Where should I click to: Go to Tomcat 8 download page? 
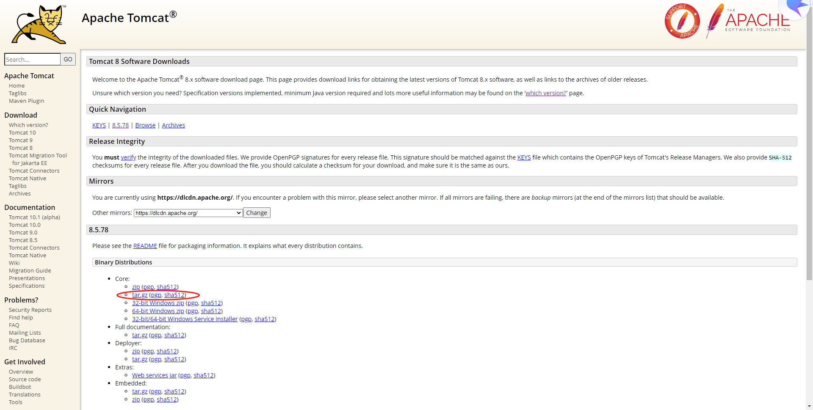20,148
